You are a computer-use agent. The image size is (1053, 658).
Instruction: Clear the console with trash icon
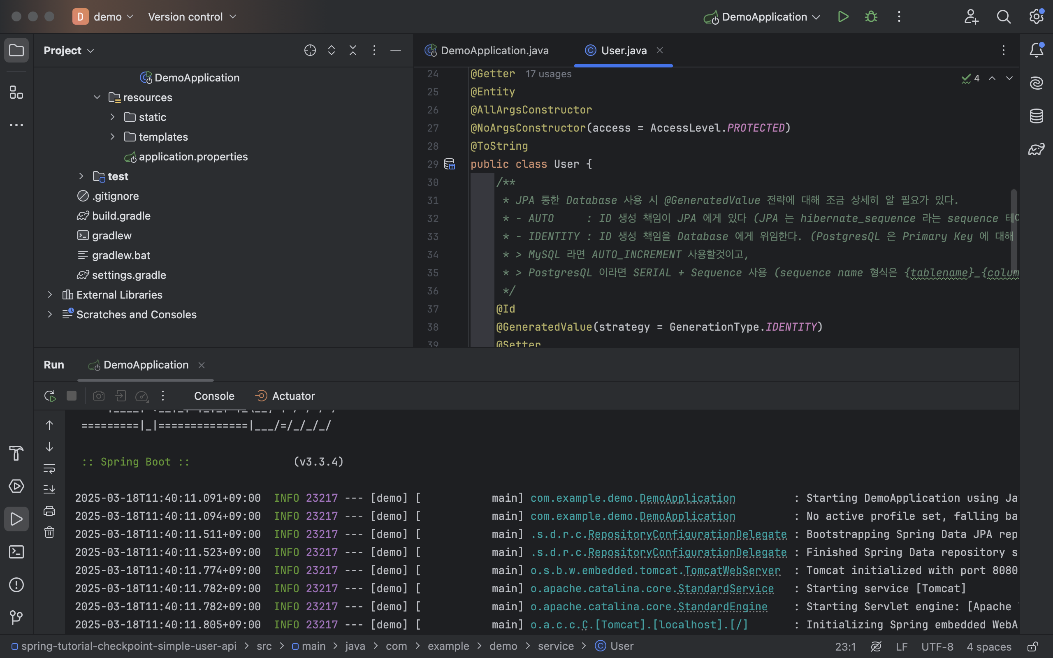pos(49,532)
